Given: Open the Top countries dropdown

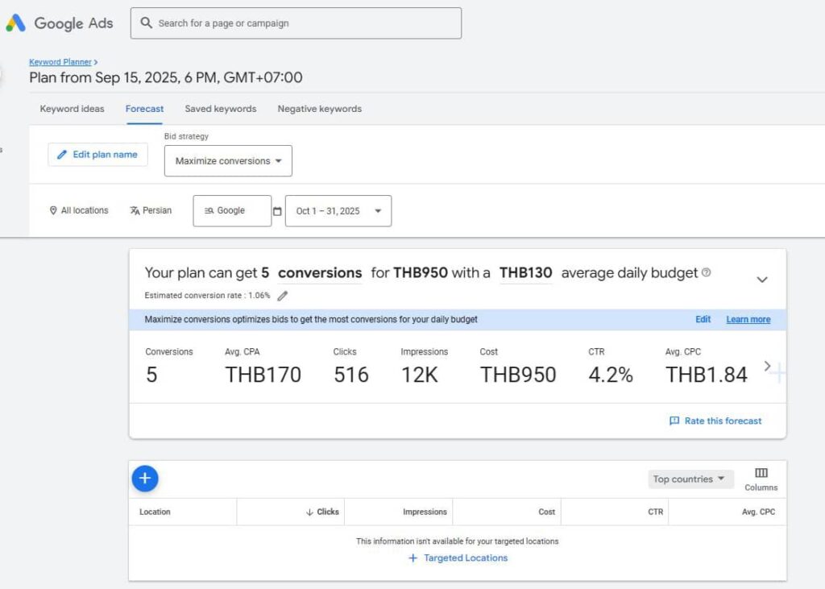Looking at the screenshot, I should tap(690, 479).
